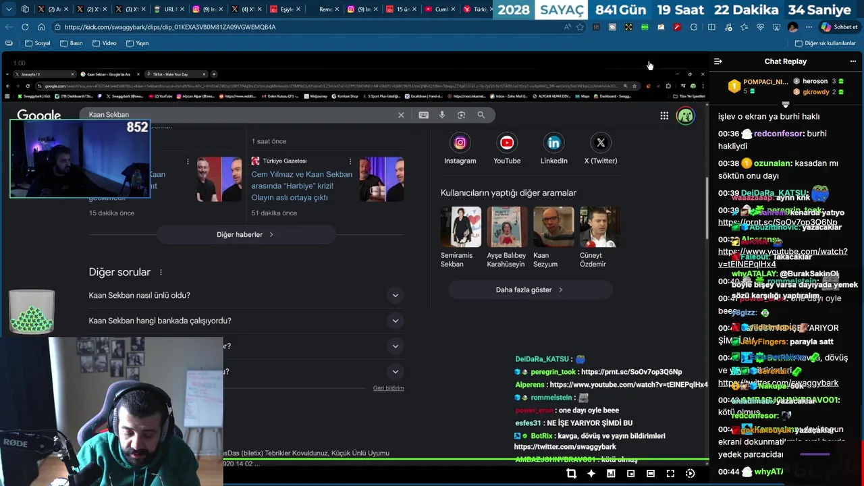Viewport: 864px width, 486px height.
Task: Expand the fourth question chevron under Diğer sorular
Action: (396, 372)
